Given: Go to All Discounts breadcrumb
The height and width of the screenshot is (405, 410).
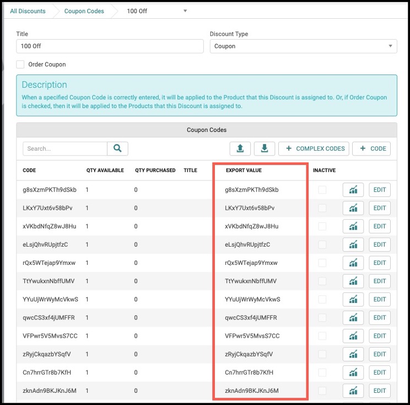Looking at the screenshot, I should coord(28,11).
